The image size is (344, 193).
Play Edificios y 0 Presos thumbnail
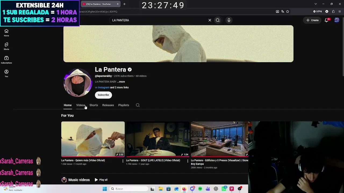220,139
